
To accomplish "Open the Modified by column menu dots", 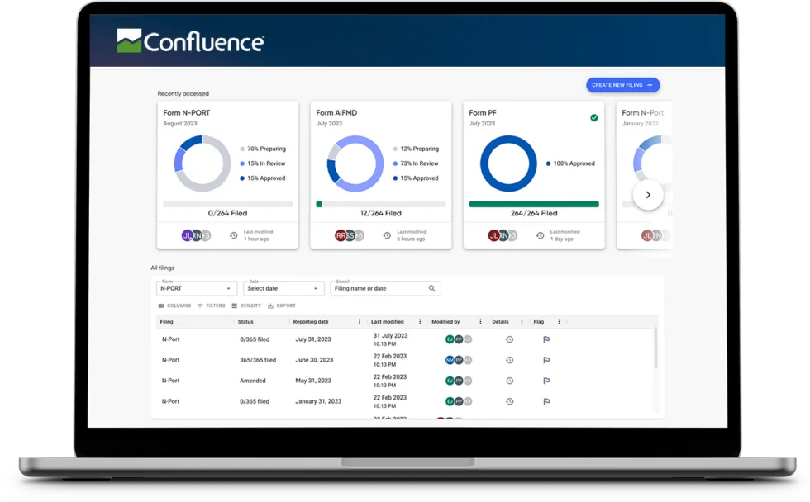I will pyautogui.click(x=480, y=322).
